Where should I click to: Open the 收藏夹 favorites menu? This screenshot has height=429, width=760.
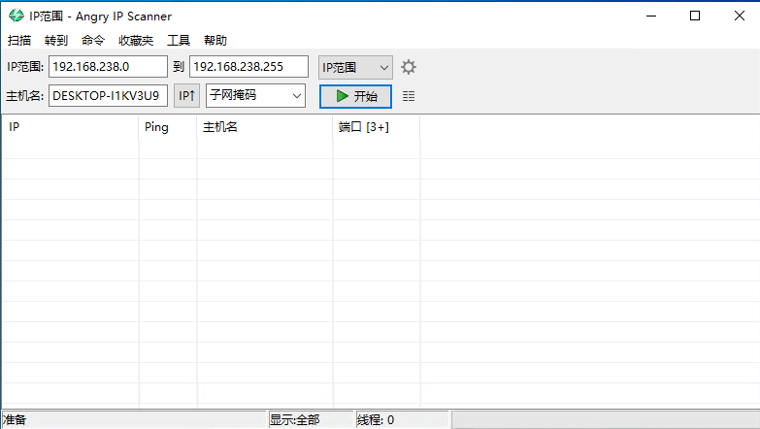(136, 40)
